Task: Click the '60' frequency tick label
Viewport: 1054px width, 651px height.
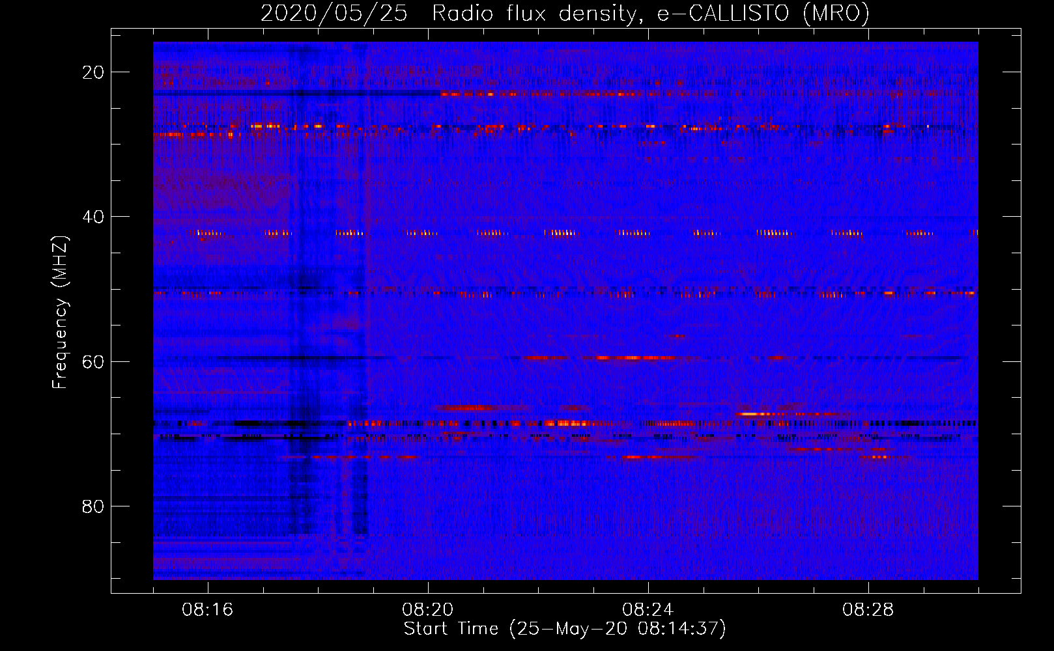Action: [x=94, y=362]
